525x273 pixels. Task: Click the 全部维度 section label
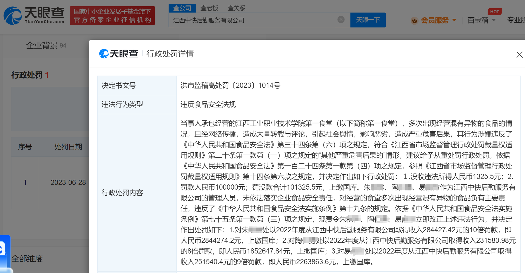27,258
